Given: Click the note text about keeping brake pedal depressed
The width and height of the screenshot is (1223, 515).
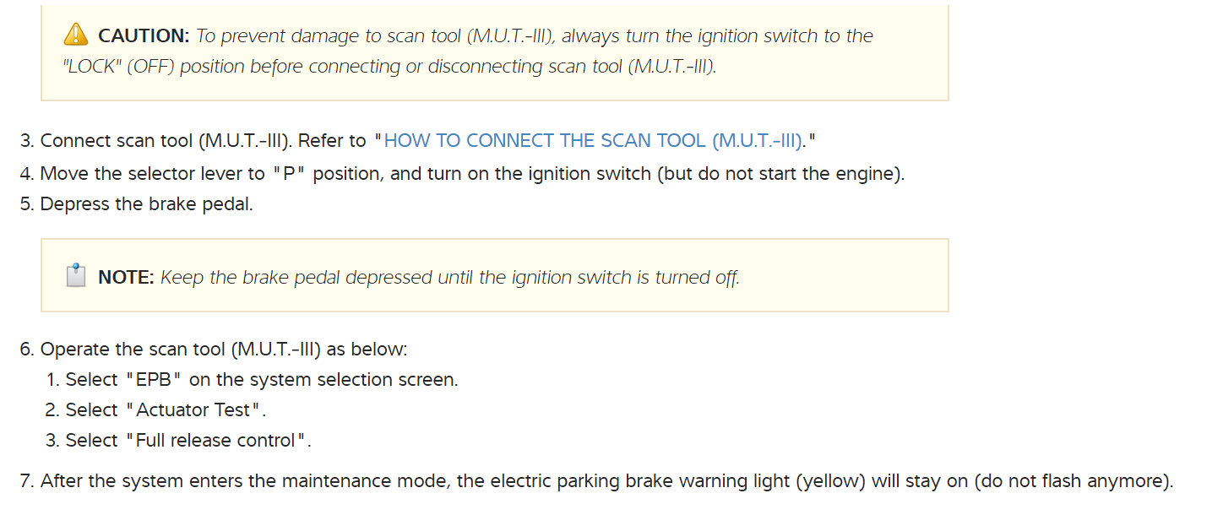Looking at the screenshot, I should tap(449, 277).
